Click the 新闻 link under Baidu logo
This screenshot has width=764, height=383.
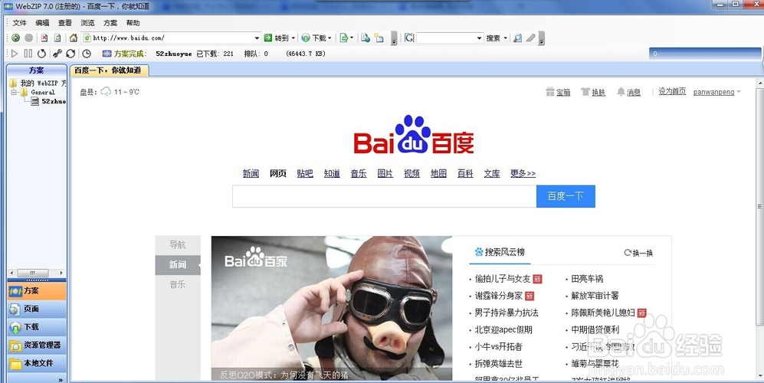click(251, 173)
